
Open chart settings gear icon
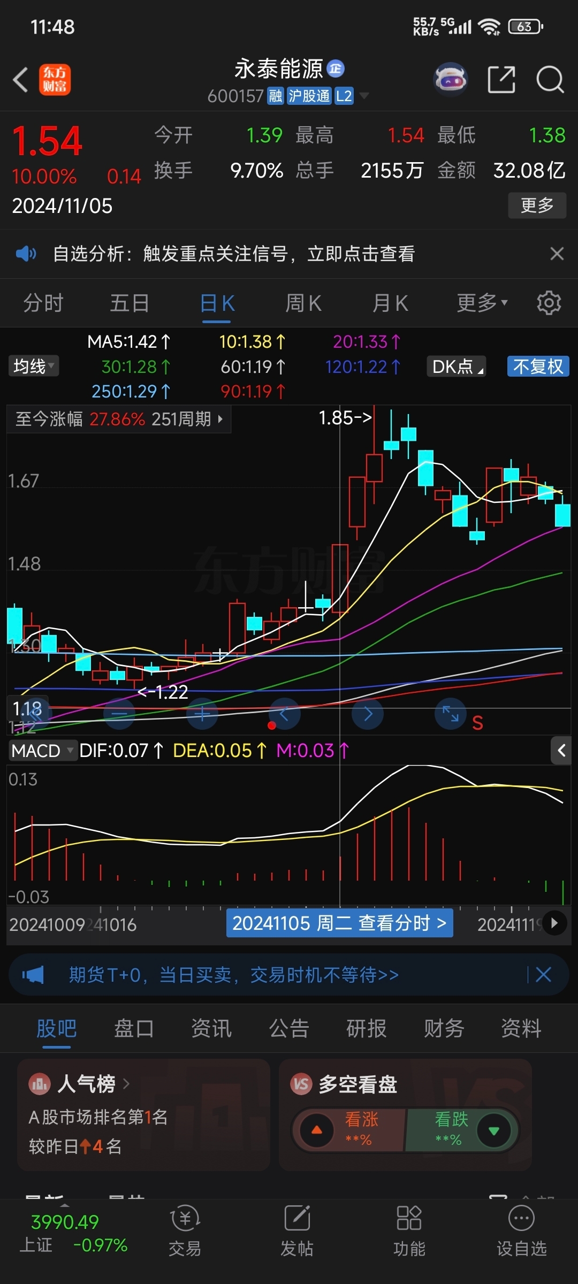[x=549, y=303]
